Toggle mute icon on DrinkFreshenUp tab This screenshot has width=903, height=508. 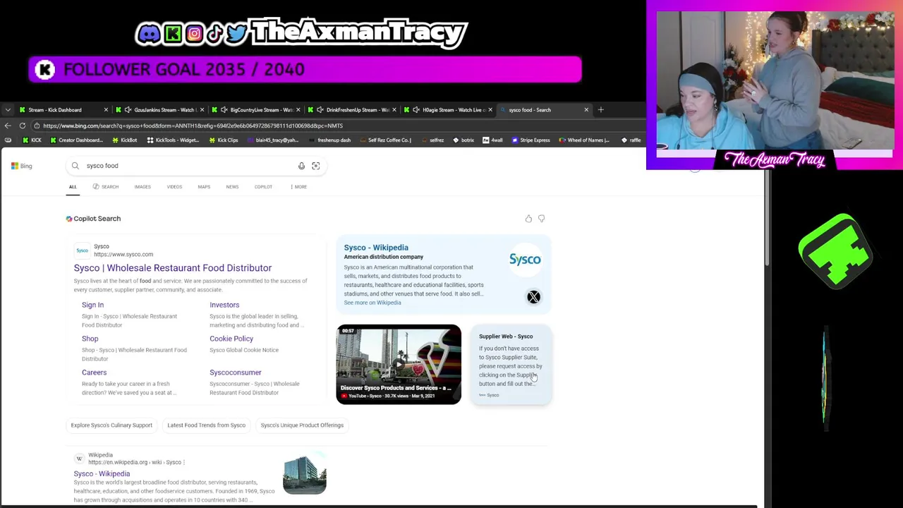[x=320, y=109]
